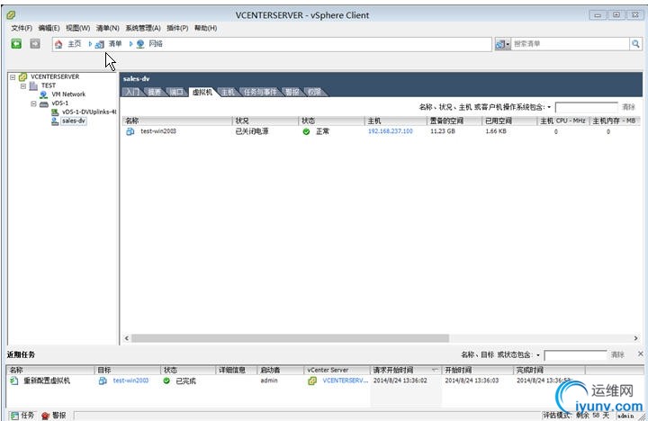Open VCENTERSERV... link in recent tasks
The width and height of the screenshot is (648, 421).
[345, 381]
